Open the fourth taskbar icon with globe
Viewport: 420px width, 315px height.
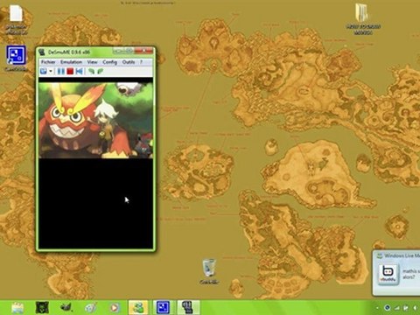90,308
